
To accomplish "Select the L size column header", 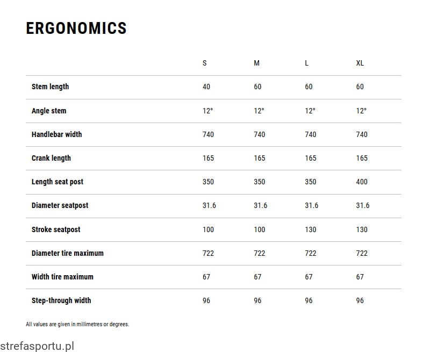I will 306,63.
